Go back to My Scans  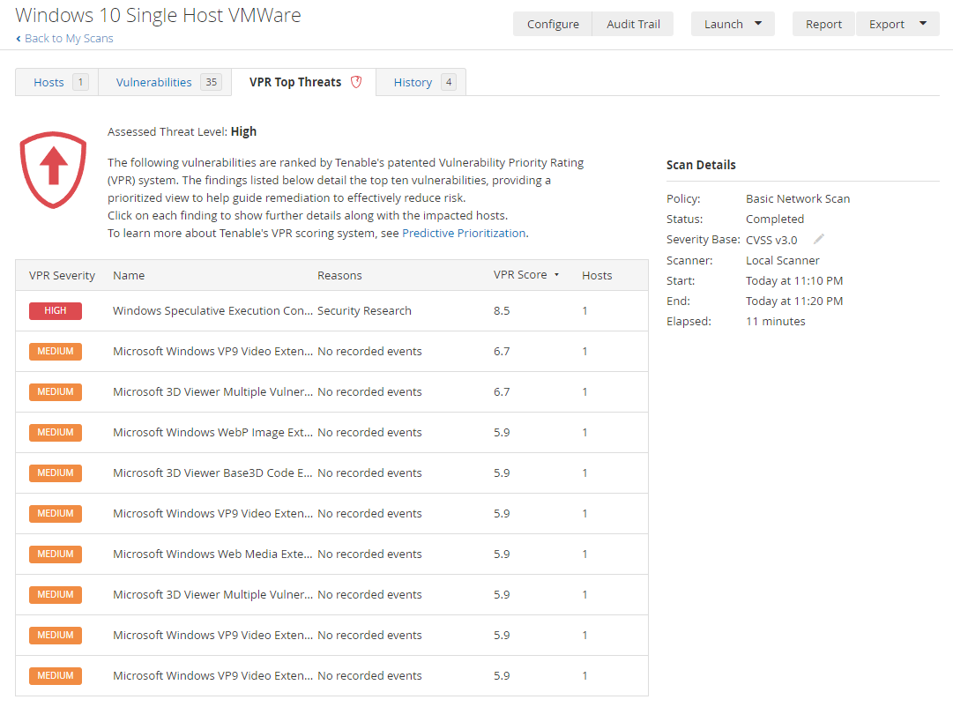pyautogui.click(x=69, y=38)
